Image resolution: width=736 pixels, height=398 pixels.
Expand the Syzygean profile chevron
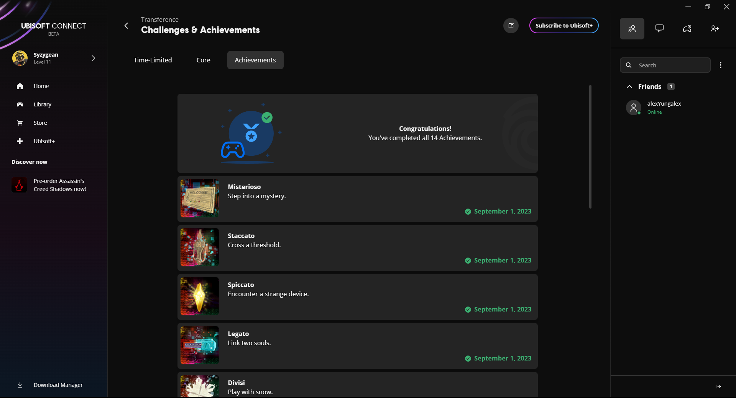93,58
